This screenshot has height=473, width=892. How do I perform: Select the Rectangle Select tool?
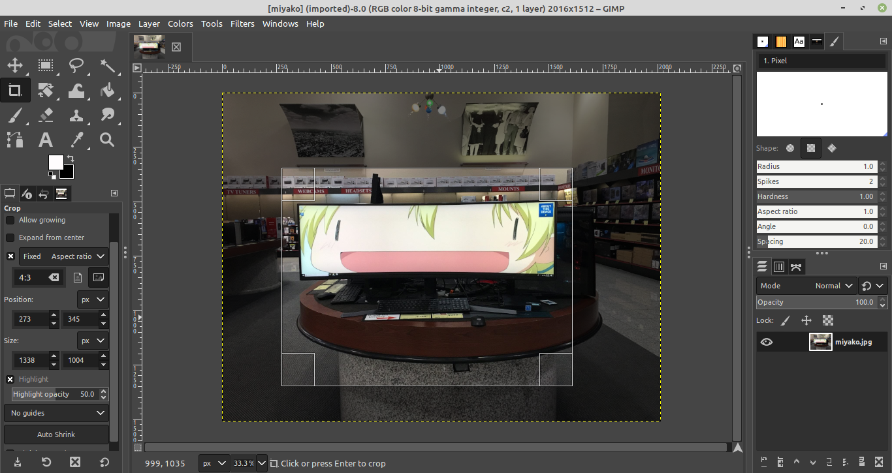coord(45,65)
